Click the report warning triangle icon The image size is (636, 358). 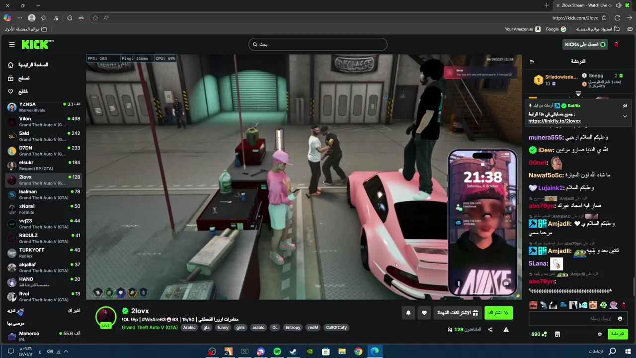(x=506, y=329)
